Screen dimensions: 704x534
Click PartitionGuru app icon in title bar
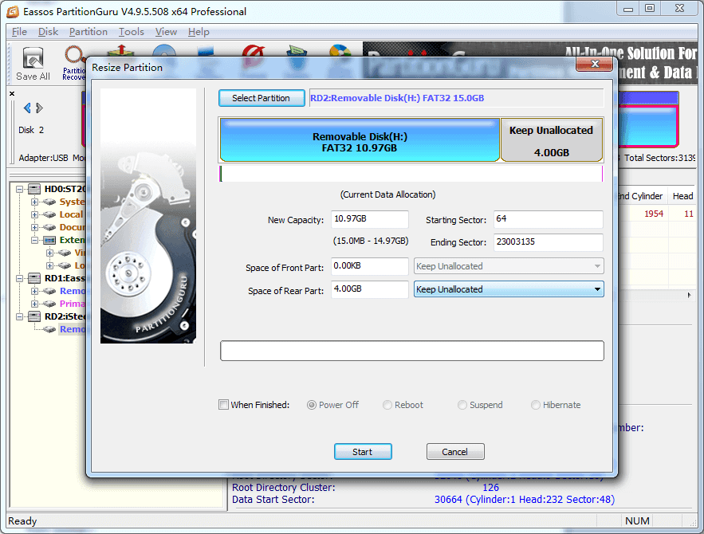click(x=12, y=12)
